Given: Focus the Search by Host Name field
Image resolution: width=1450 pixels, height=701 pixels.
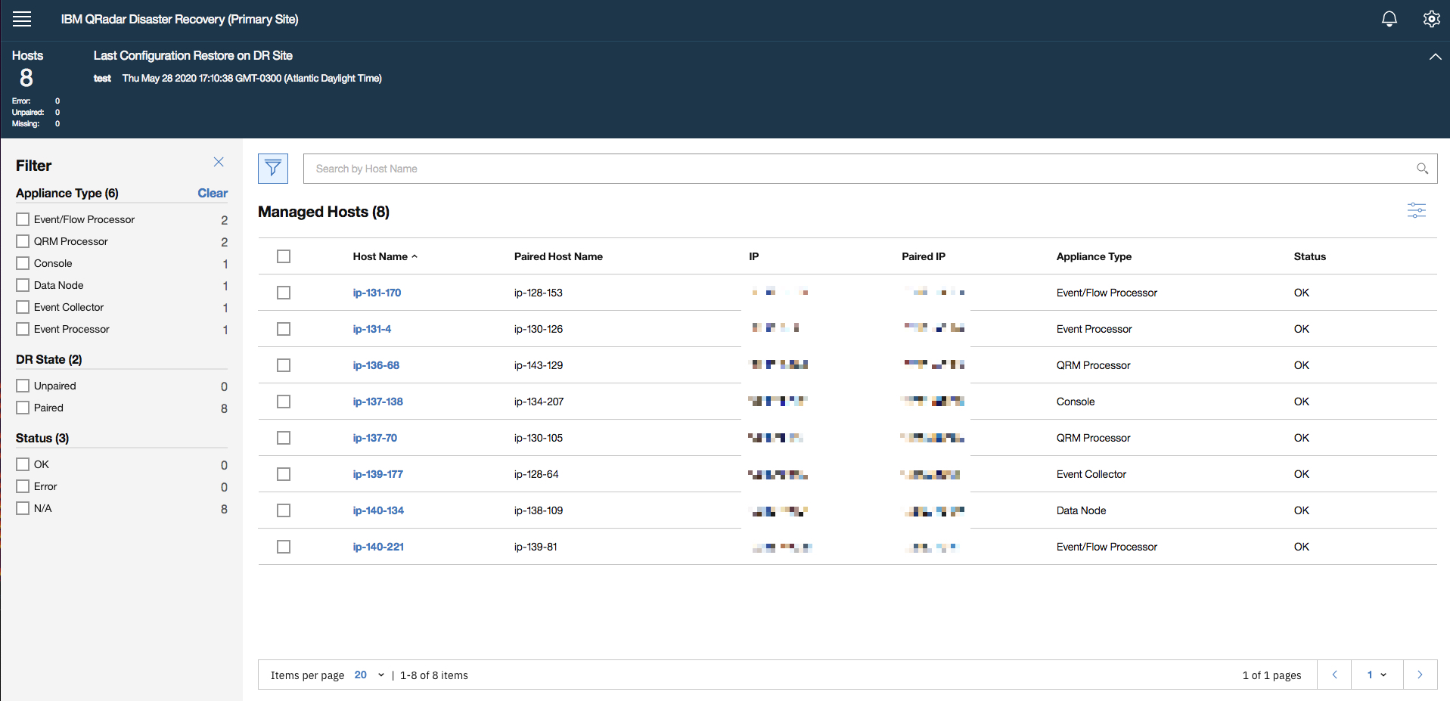Looking at the screenshot, I should click(870, 169).
